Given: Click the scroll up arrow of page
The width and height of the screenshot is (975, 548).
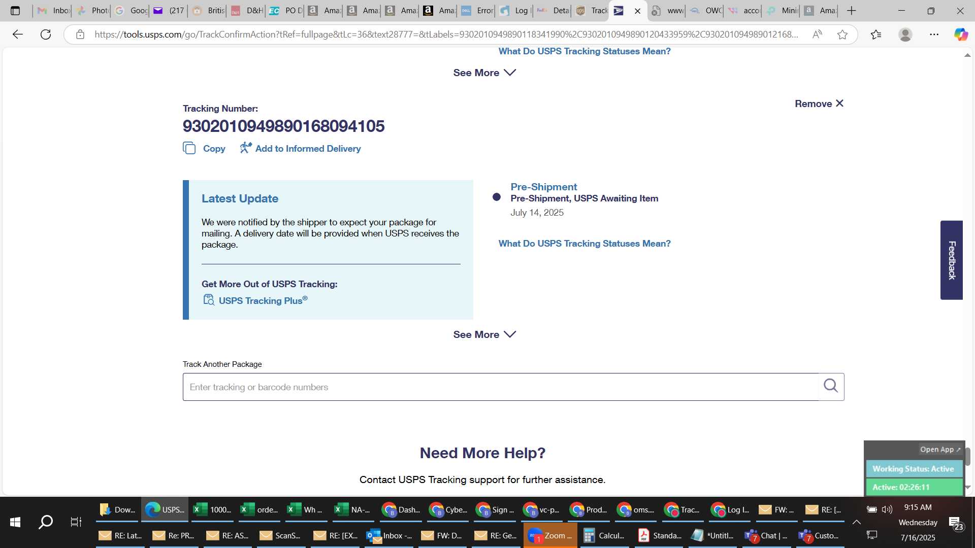Looking at the screenshot, I should coord(968,55).
